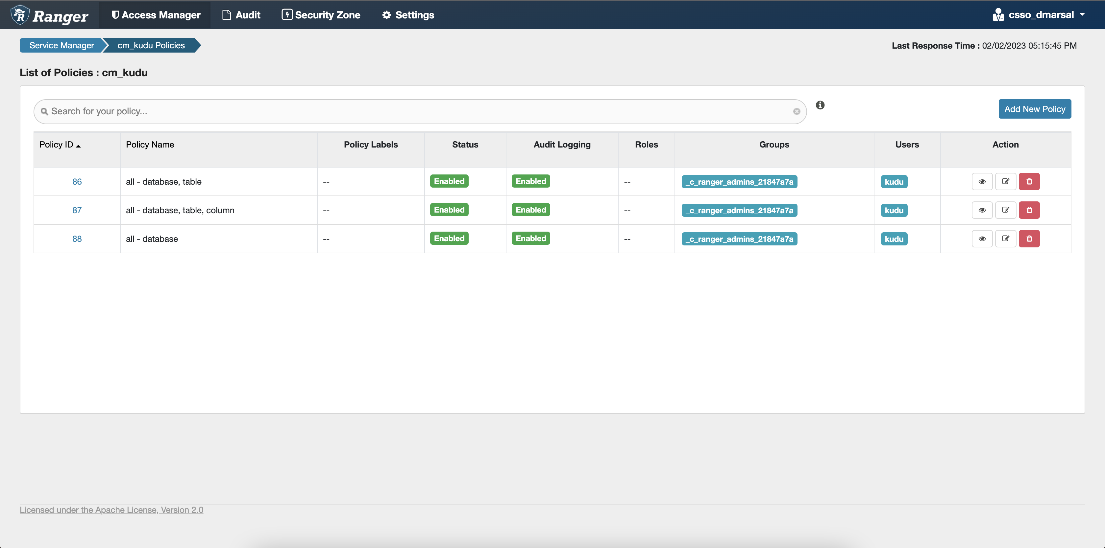
Task: Click the search info icon
Action: pos(820,105)
